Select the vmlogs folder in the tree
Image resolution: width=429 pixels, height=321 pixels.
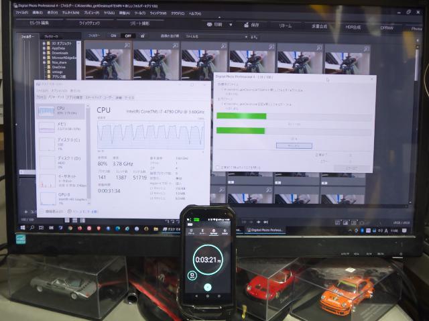(x=57, y=72)
